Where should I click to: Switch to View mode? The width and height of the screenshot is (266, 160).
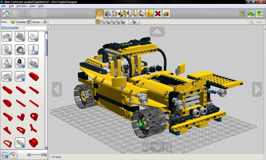[251, 14]
